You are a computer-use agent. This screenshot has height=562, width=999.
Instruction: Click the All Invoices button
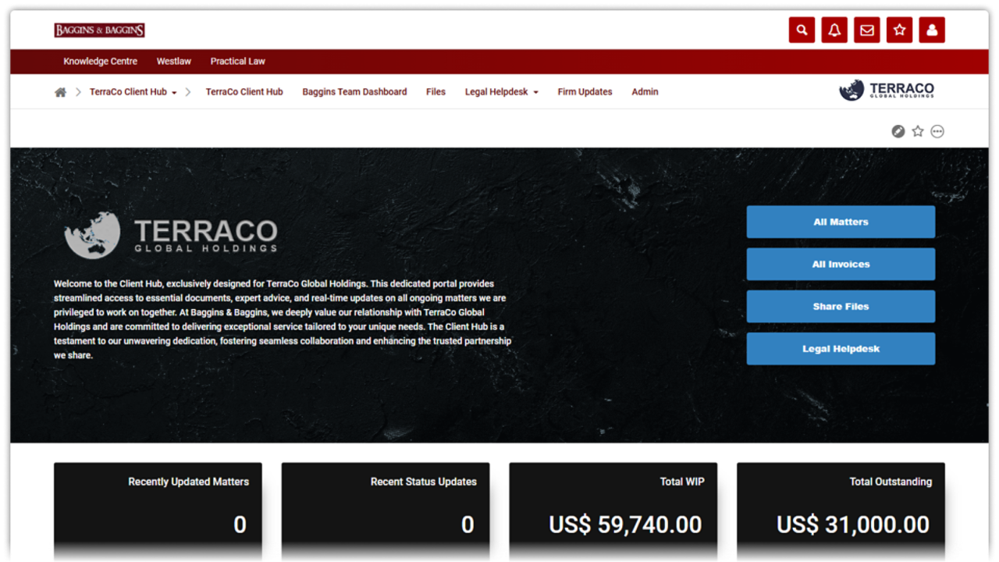pyautogui.click(x=841, y=264)
